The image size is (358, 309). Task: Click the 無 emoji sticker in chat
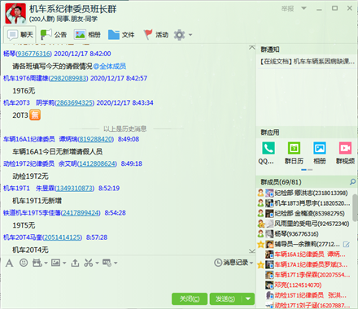click(35, 115)
